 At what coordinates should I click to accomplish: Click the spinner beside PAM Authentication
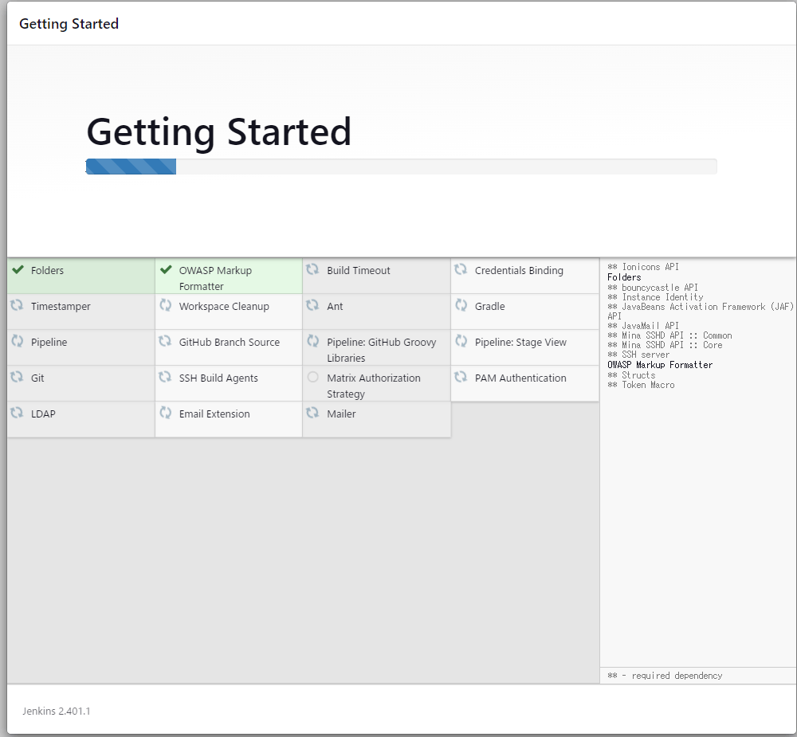[461, 377]
